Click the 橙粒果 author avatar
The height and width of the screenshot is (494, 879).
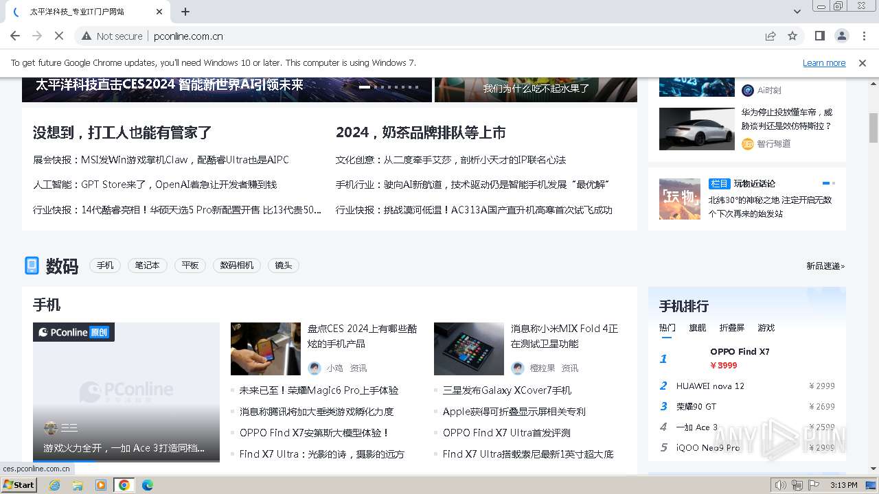pos(518,368)
